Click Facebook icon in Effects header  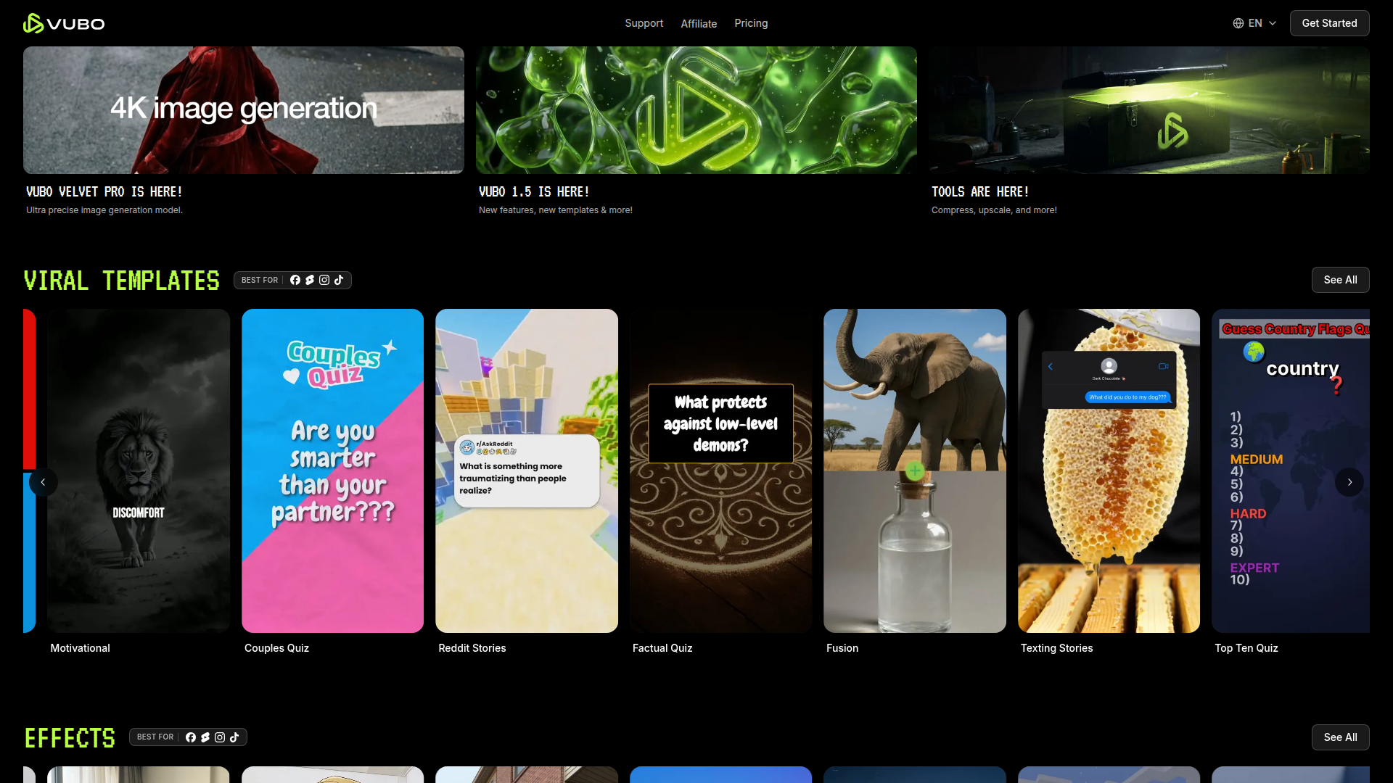[191, 737]
